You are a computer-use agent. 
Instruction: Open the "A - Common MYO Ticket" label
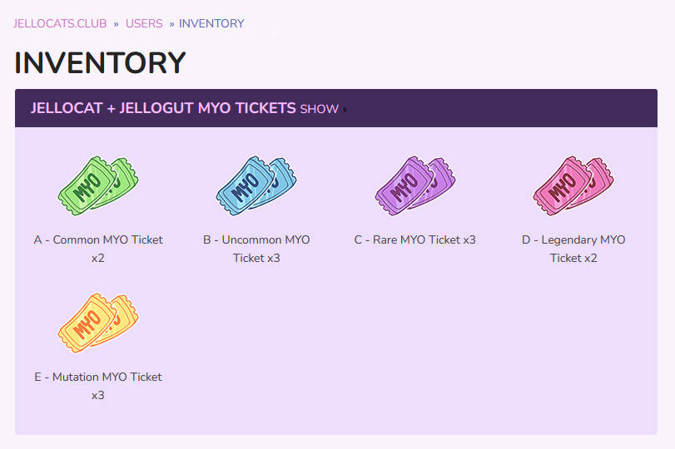[98, 239]
